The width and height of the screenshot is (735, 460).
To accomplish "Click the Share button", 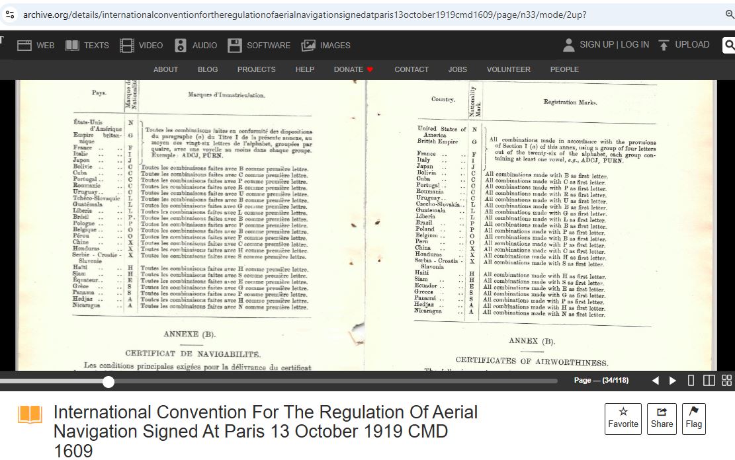I will coord(662,418).
